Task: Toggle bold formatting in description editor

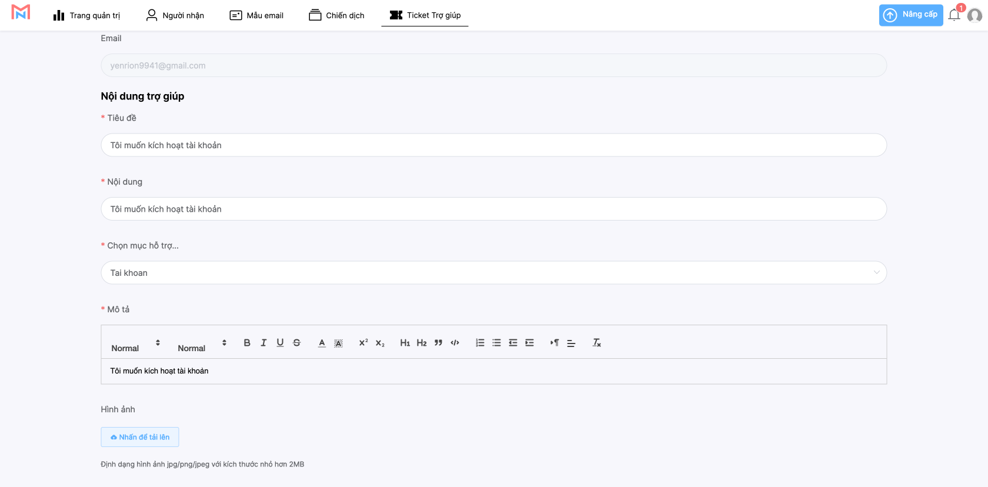Action: tap(247, 343)
